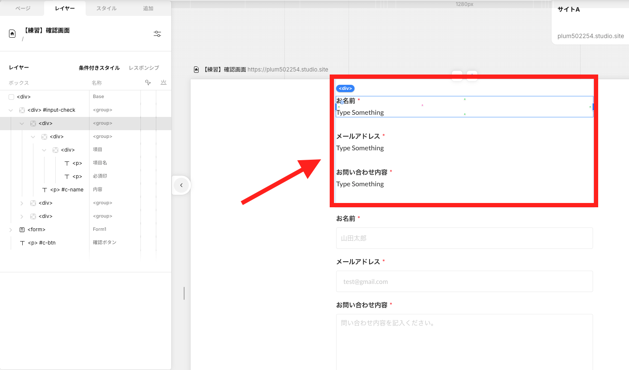The height and width of the screenshot is (370, 629).
Task: Toggle the cursor column icon in the layer header
Action: click(148, 83)
